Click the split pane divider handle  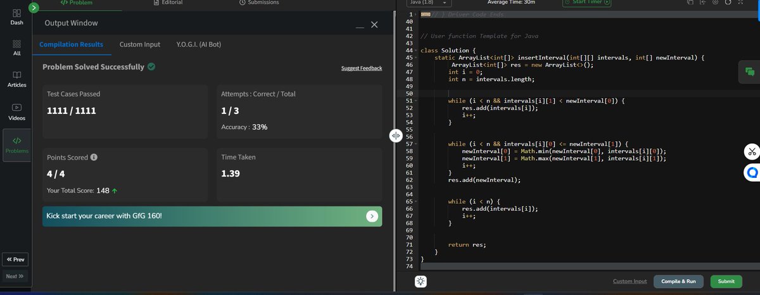coord(395,135)
